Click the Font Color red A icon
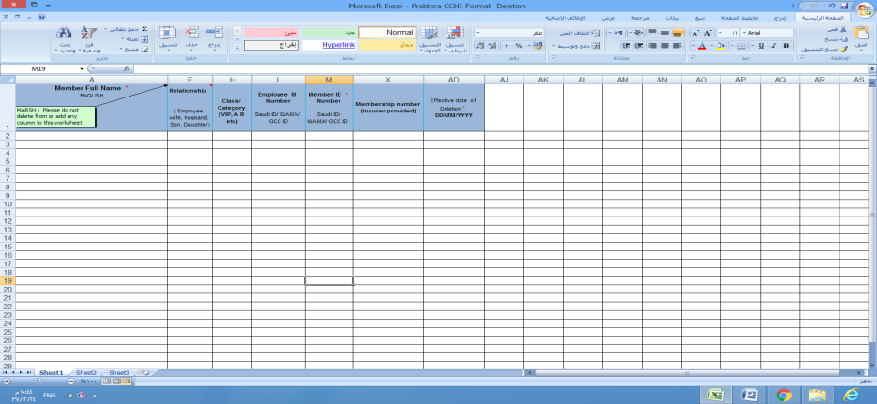 tap(702, 46)
